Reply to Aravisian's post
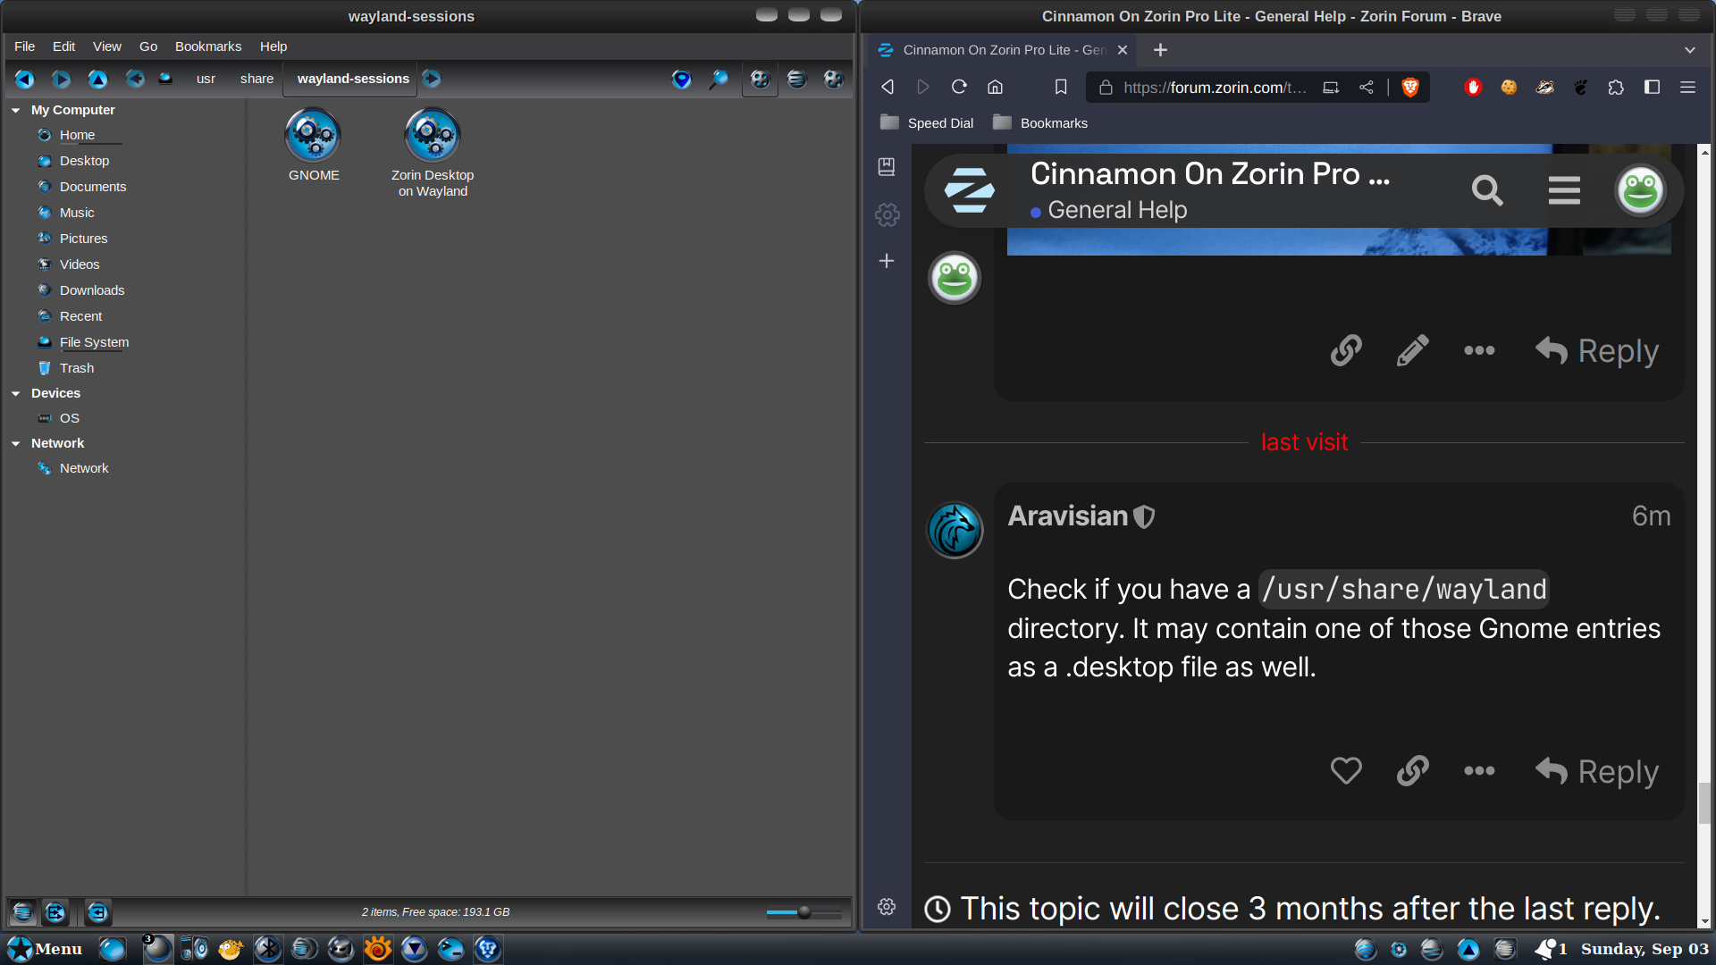Screen dimensions: 1716x965 (x=1596, y=771)
